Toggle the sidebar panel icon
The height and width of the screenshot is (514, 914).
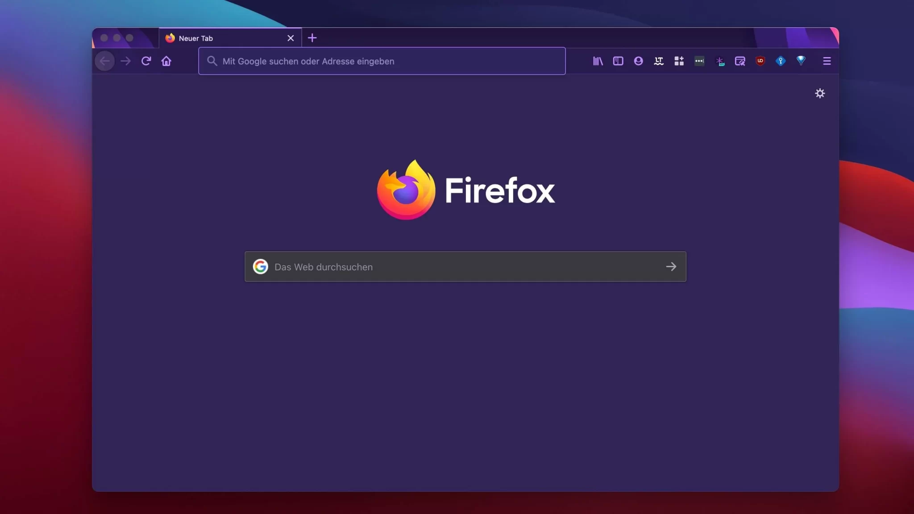(x=618, y=61)
